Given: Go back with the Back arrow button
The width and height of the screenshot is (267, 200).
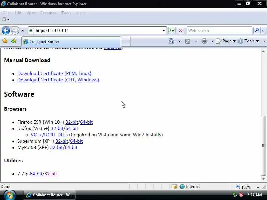Looking at the screenshot, I should 6,31.
